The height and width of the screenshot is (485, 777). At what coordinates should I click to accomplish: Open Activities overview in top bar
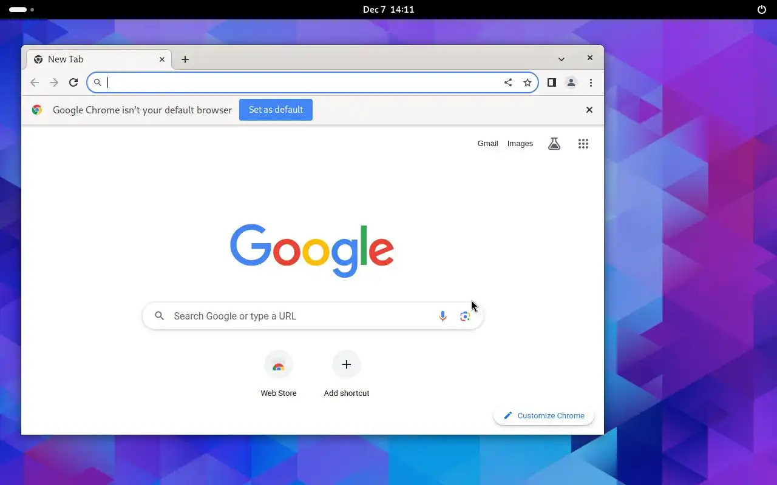[22, 10]
